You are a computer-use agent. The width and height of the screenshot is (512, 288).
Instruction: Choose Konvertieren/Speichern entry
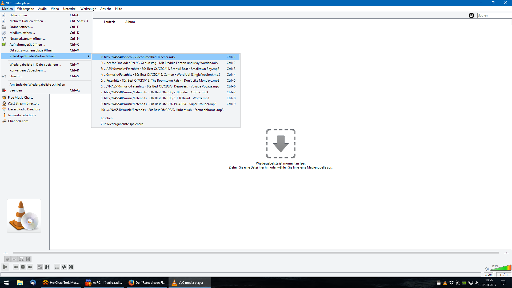(46, 70)
